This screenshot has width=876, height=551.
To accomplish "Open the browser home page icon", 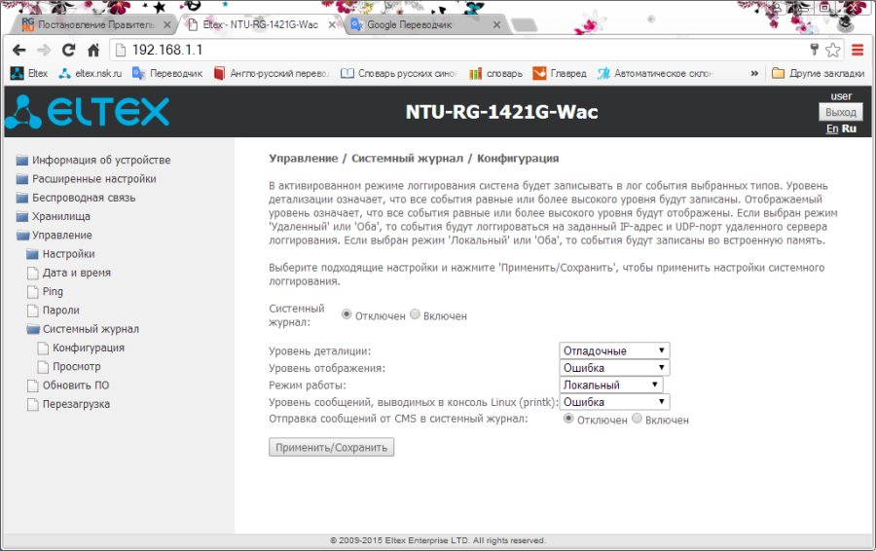I will 93,51.
